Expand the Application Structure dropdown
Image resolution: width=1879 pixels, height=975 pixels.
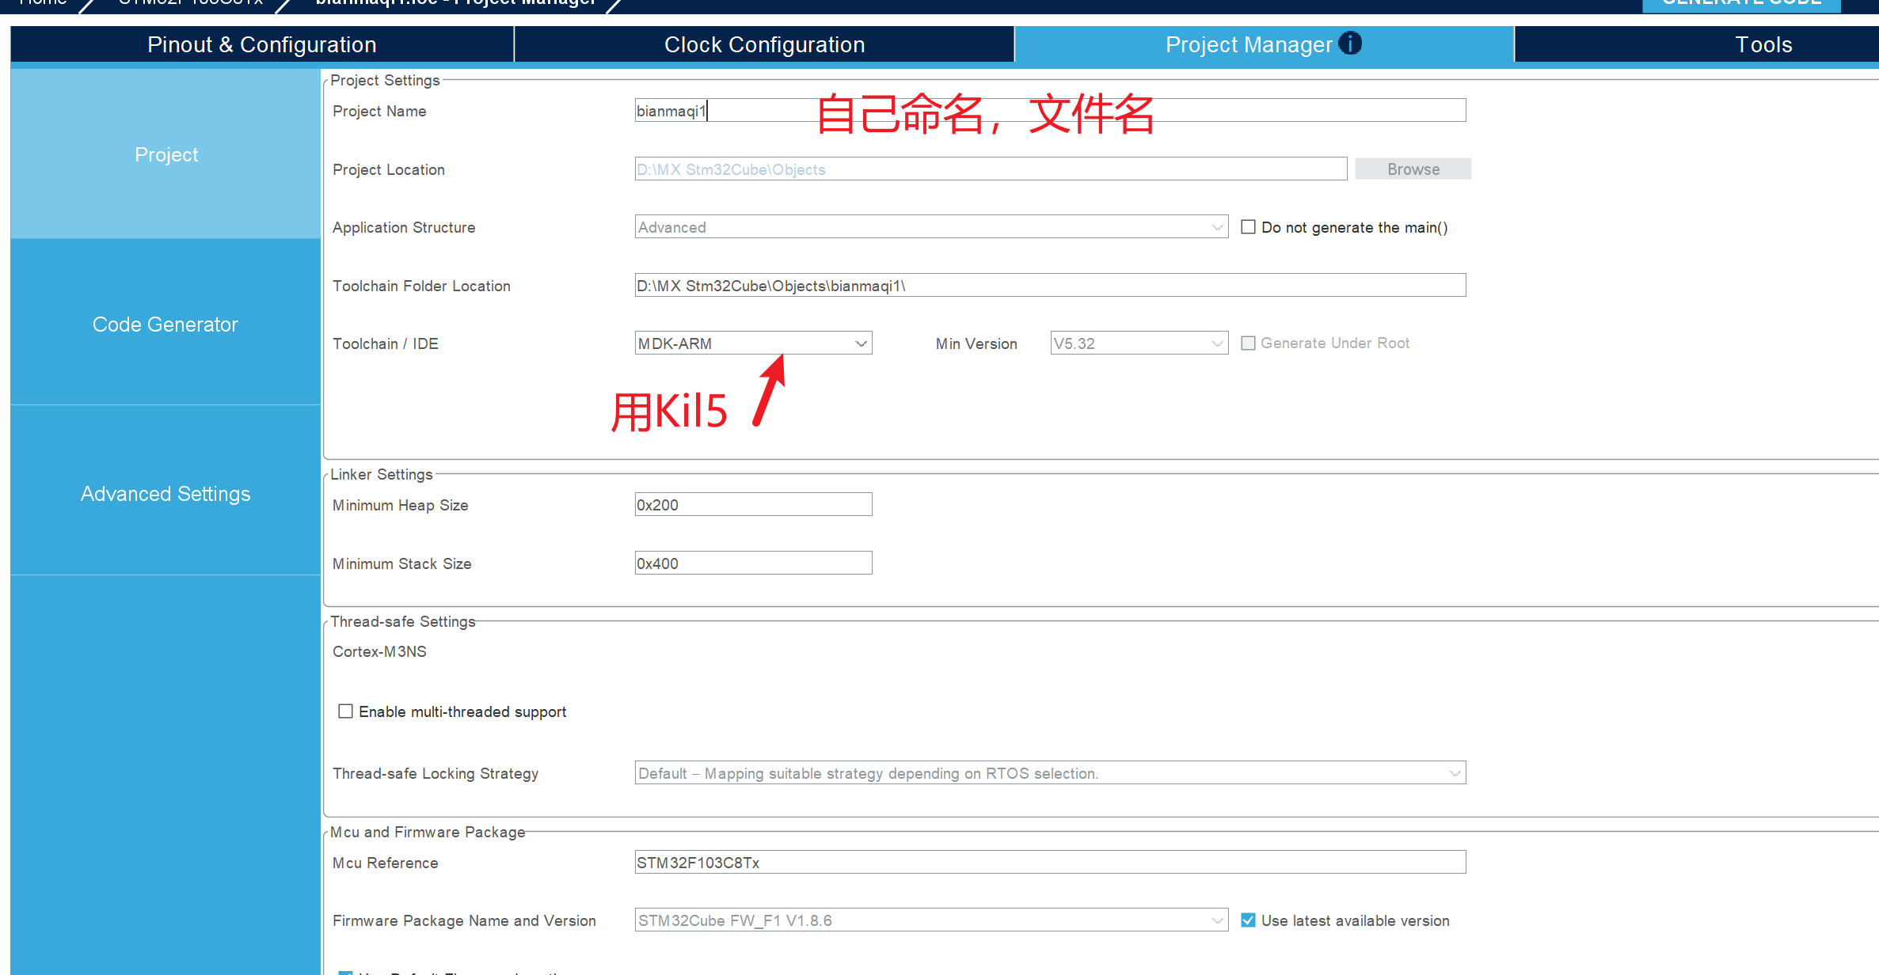point(930,227)
